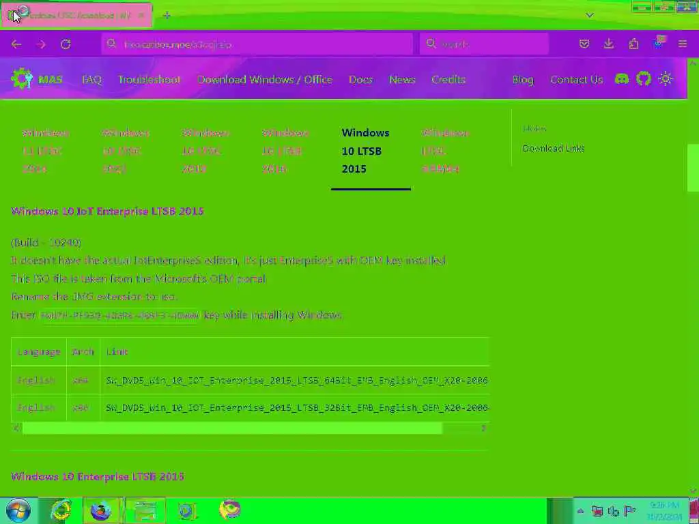Open the taskbar clock and date

[x=665, y=510]
